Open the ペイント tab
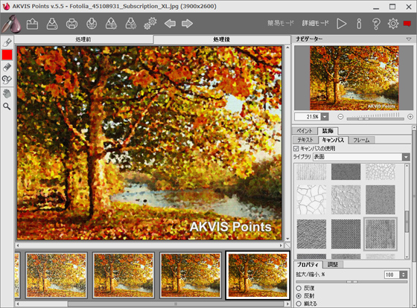 [x=305, y=131]
